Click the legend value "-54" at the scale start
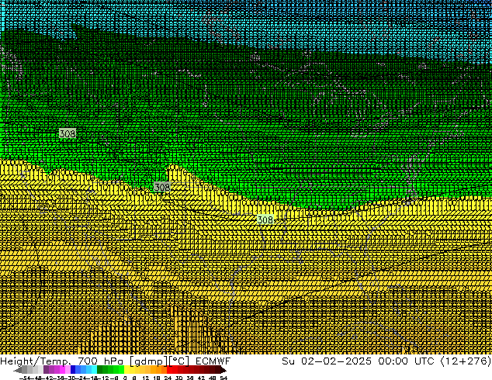492x380 pixels. [25, 378]
